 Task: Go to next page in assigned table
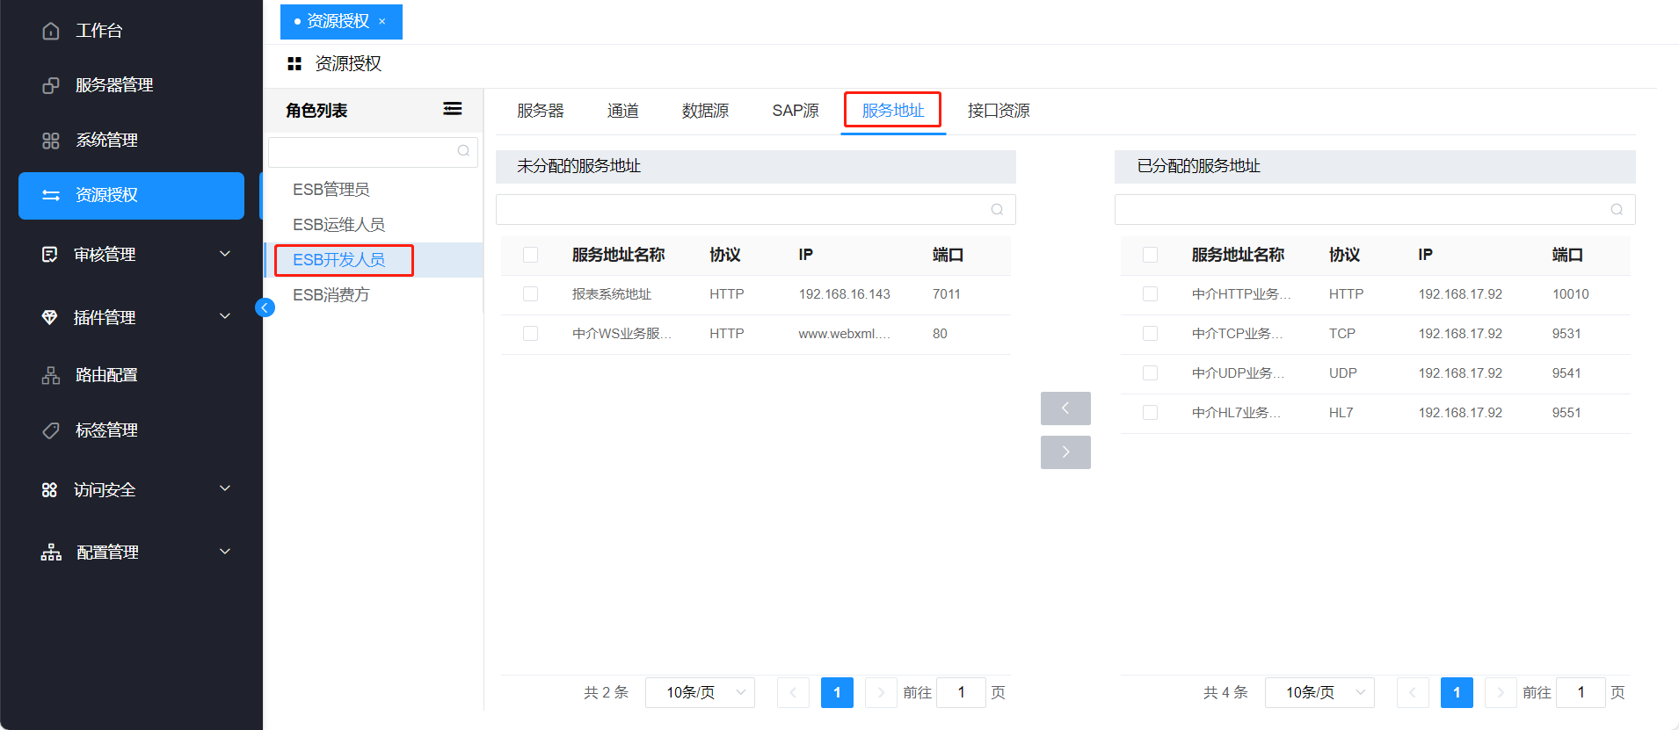[1501, 692]
